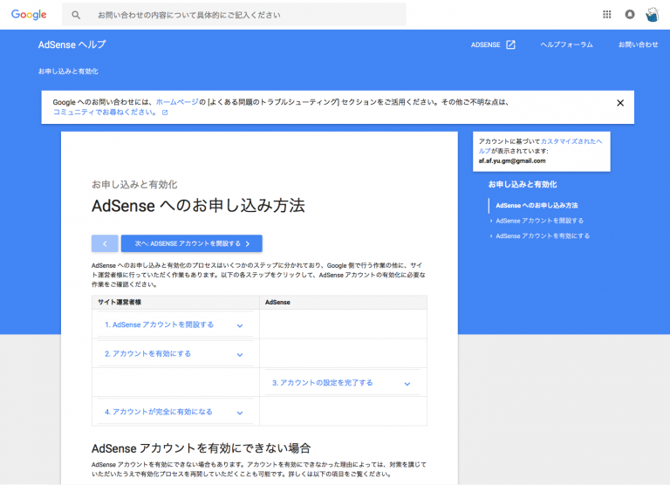Select sidebar AdSense へのお申し込み方法
This screenshot has width=670, height=485.
tap(537, 206)
